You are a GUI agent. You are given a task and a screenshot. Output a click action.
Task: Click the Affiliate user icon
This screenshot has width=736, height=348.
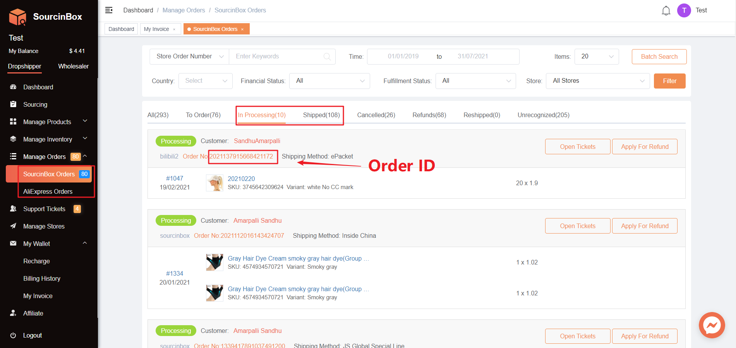click(13, 313)
